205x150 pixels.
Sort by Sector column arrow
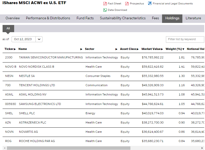(x=116, y=49)
